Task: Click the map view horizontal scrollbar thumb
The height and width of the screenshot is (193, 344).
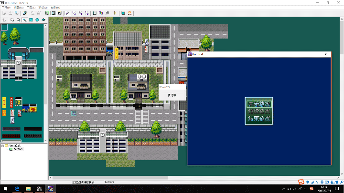Action: click(110, 177)
